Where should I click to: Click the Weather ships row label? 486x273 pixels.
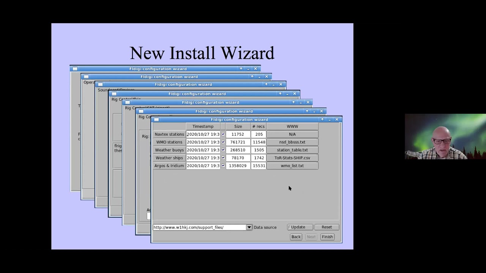[169, 158]
